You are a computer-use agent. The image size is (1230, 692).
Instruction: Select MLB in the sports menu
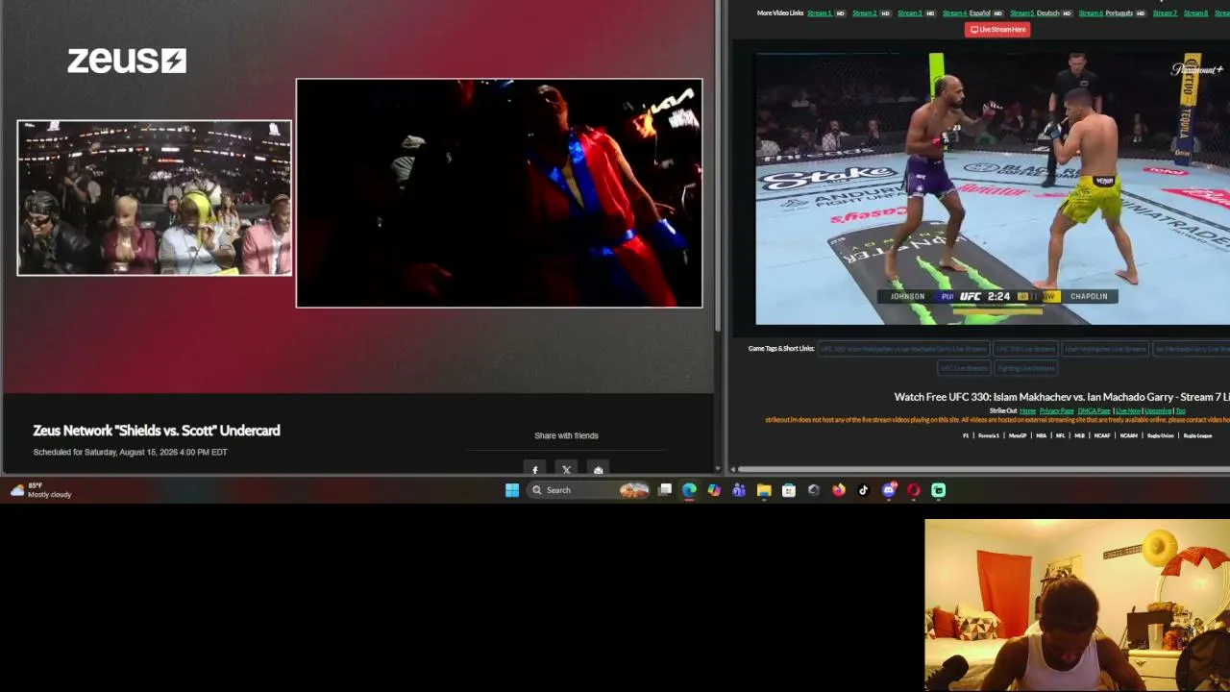tap(1080, 436)
